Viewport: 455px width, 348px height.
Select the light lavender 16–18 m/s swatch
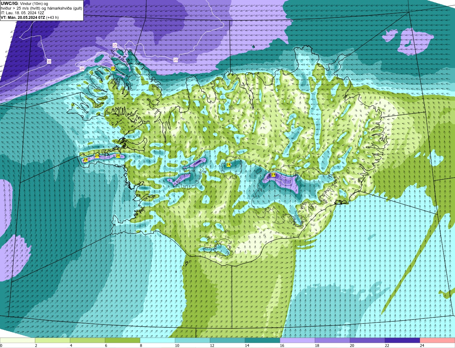coord(298,340)
